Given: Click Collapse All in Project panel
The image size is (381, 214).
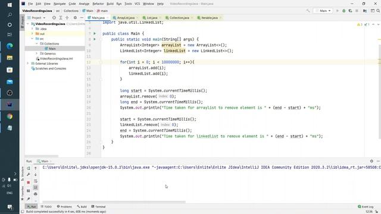Looking at the screenshot, I should tap(67, 18).
